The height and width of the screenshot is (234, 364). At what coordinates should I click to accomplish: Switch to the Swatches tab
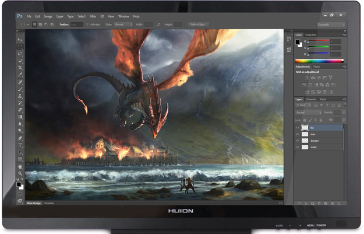point(310,35)
